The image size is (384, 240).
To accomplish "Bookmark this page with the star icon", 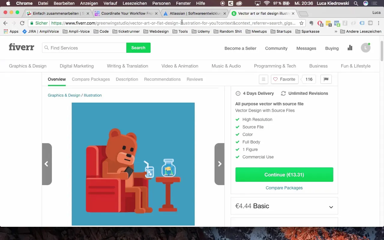I will 301,23.
